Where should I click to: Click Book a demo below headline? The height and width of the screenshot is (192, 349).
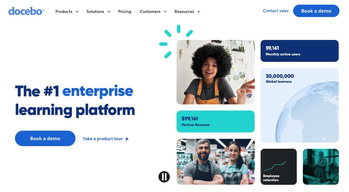[45, 138]
